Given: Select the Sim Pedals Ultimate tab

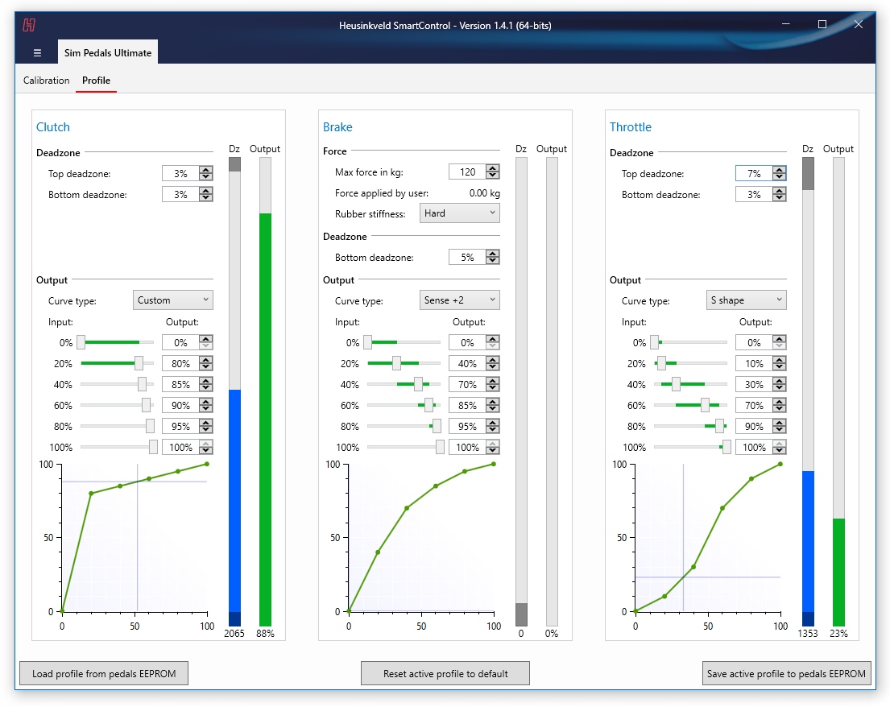Looking at the screenshot, I should (108, 52).
